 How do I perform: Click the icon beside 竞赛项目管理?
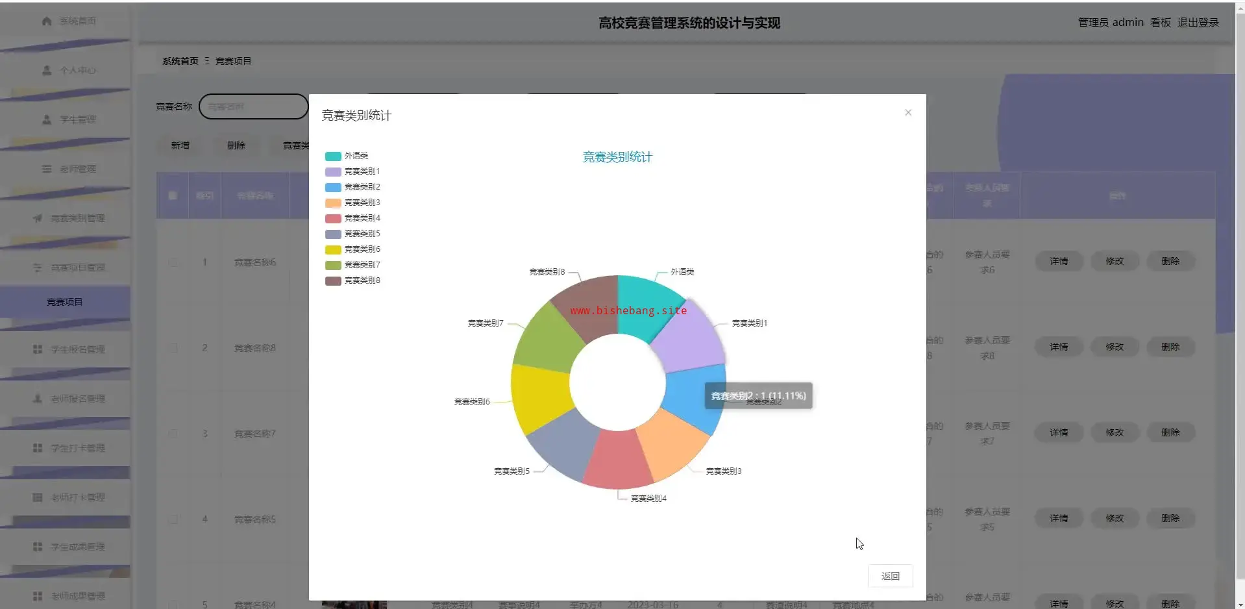tap(38, 267)
